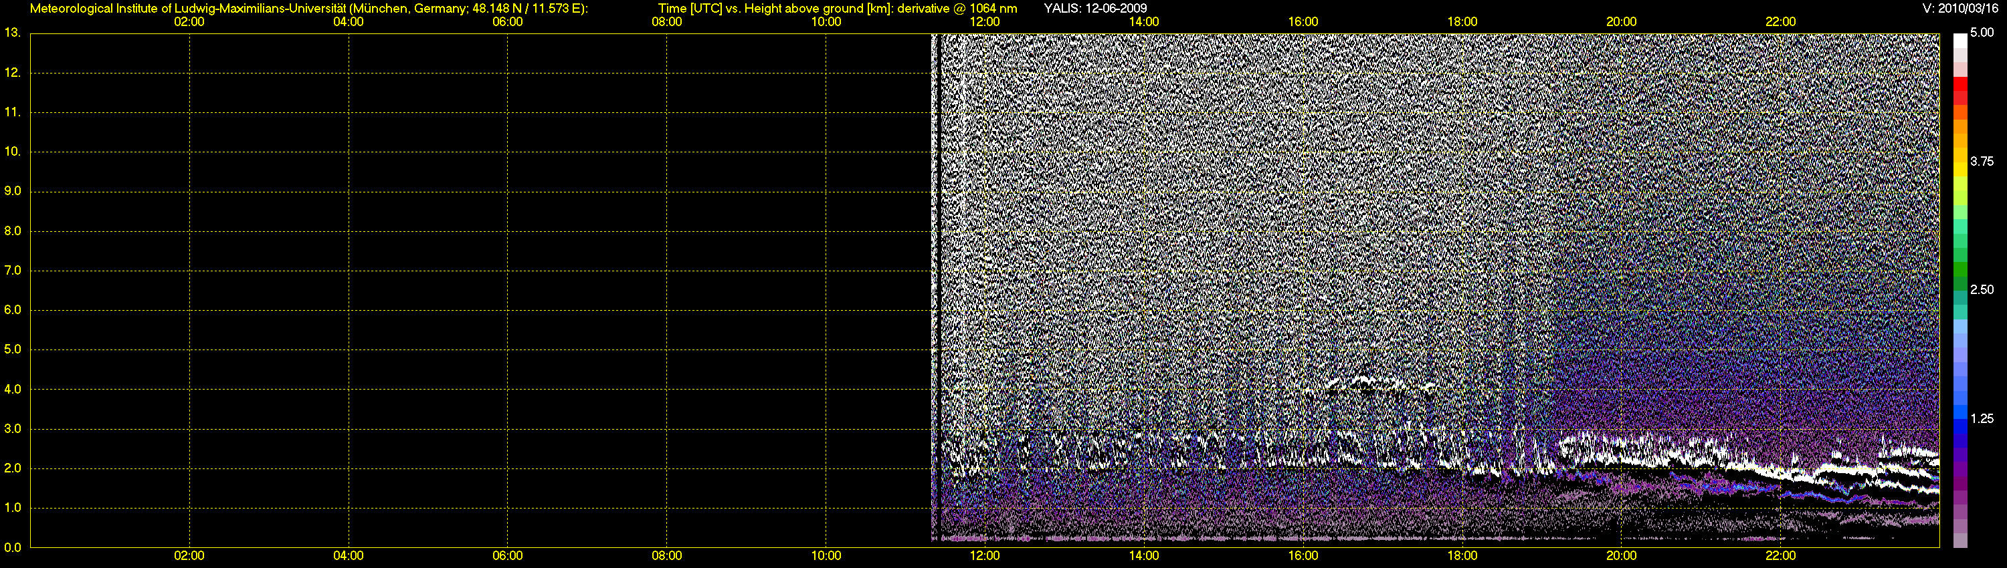2007x568 pixels.
Task: Click the 3.75 value on the color scale
Action: pyautogui.click(x=1982, y=161)
